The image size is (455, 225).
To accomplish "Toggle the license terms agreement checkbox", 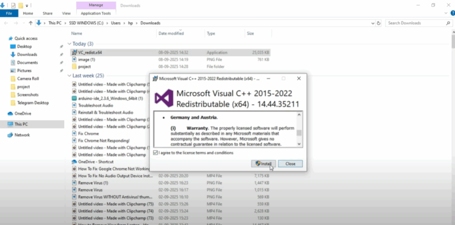I will coord(155,153).
